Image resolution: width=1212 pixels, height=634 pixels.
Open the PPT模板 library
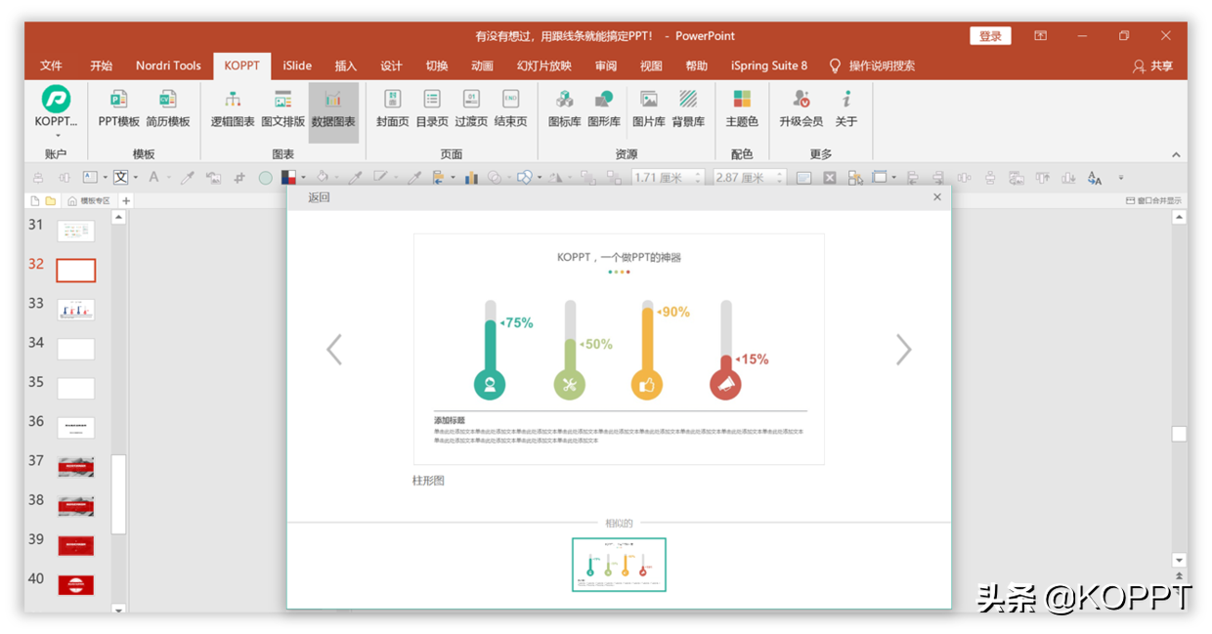tap(118, 108)
